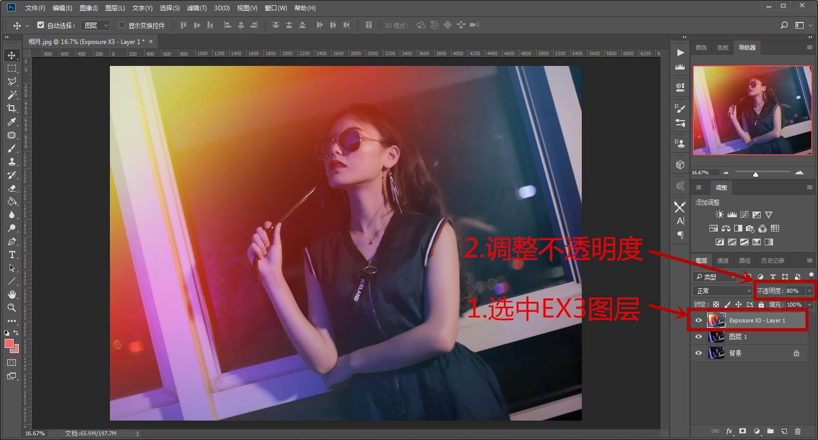Open the background color swatch
The height and width of the screenshot is (440, 818).
pyautogui.click(x=16, y=350)
